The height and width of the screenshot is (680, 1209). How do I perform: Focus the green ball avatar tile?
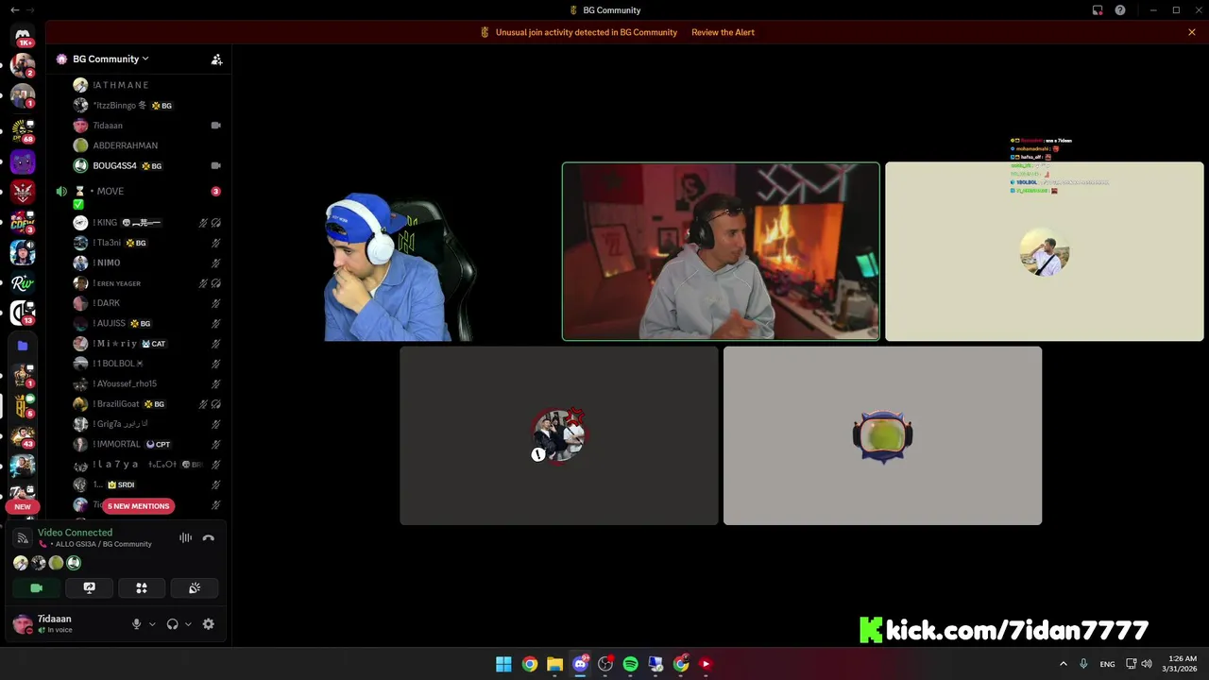point(882,435)
